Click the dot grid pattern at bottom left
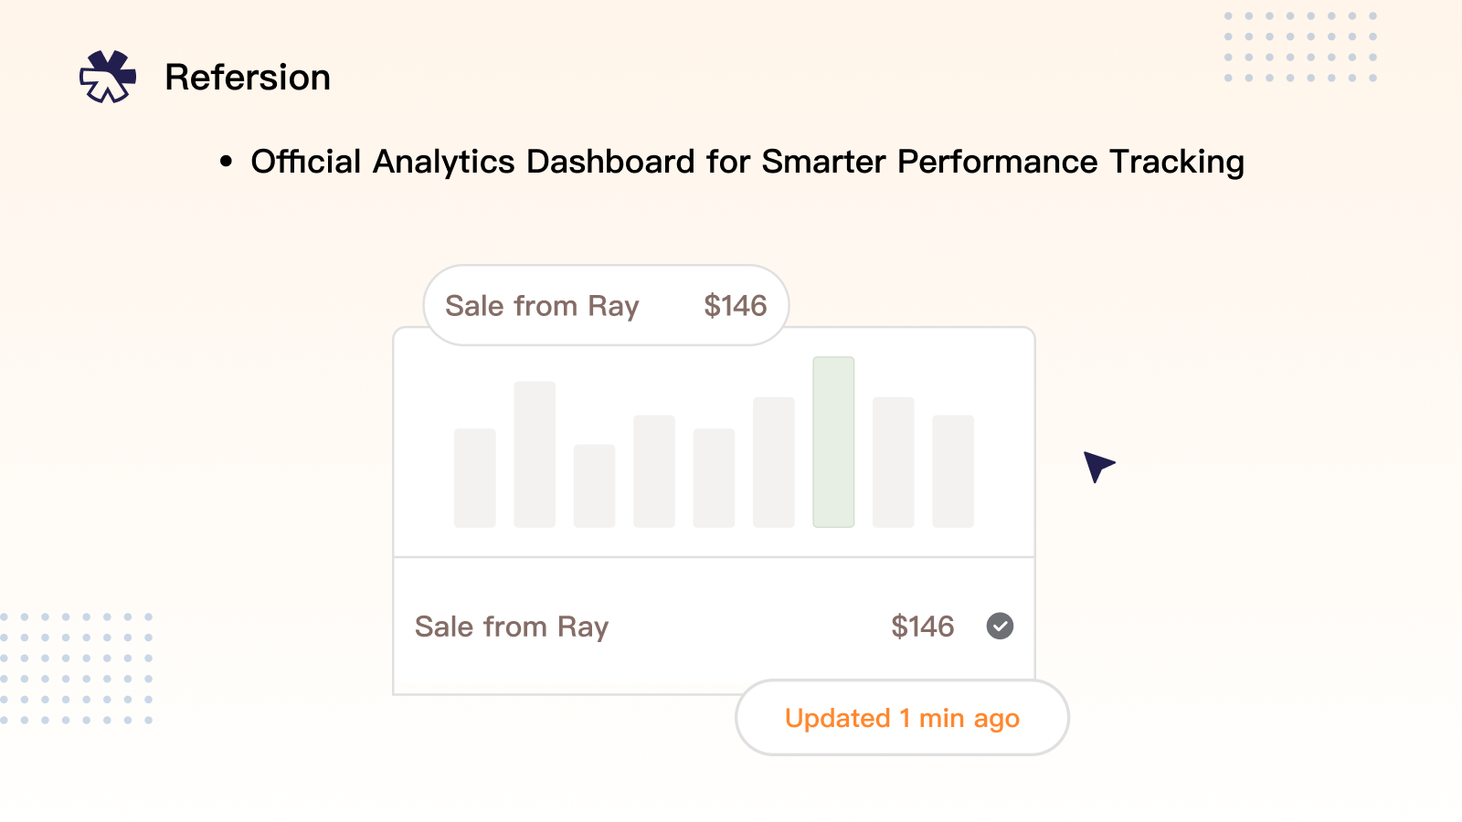The width and height of the screenshot is (1462, 822). 77,669
